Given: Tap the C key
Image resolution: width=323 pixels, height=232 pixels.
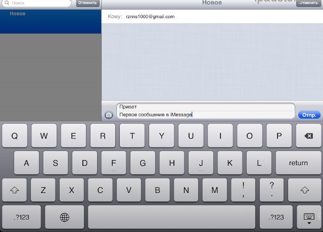Looking at the screenshot, I should pos(100,190).
